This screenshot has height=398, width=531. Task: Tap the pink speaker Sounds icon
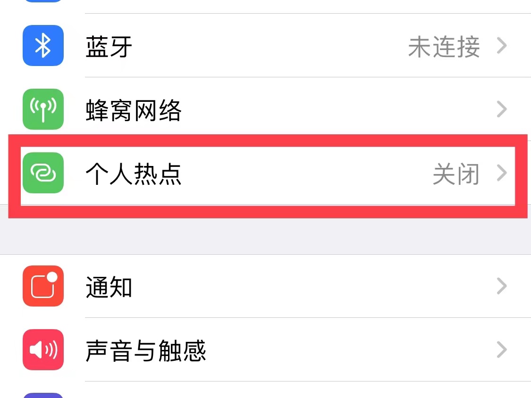(x=43, y=349)
